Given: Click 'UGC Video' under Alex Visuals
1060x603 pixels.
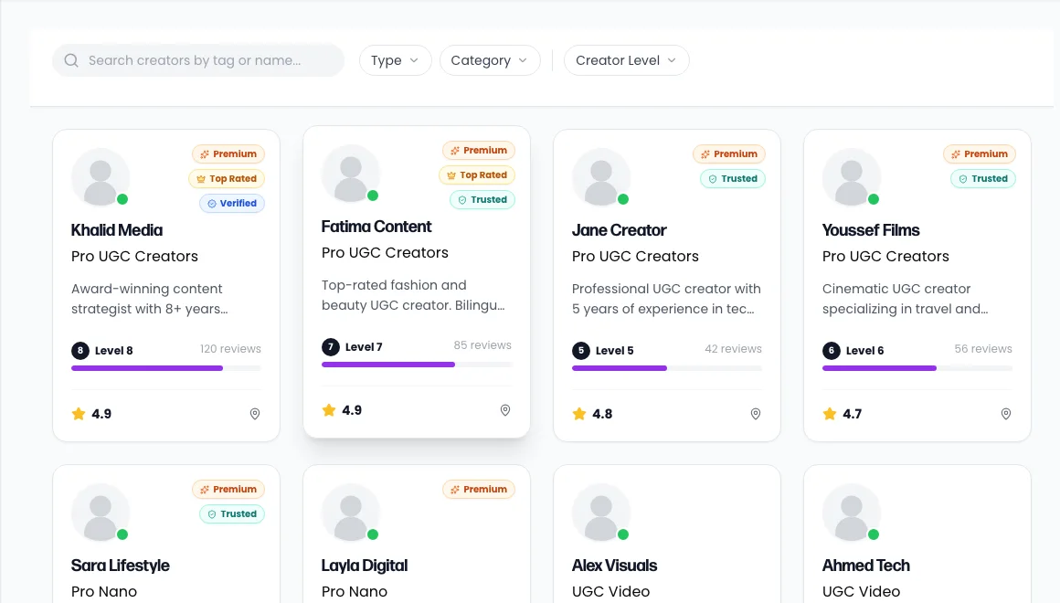Looking at the screenshot, I should [x=611, y=591].
